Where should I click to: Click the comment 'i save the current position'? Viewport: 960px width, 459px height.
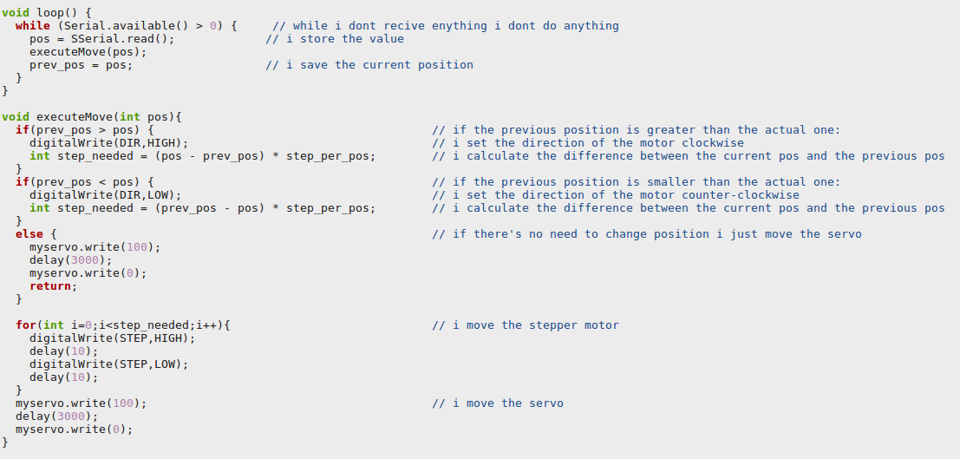pyautogui.click(x=369, y=64)
